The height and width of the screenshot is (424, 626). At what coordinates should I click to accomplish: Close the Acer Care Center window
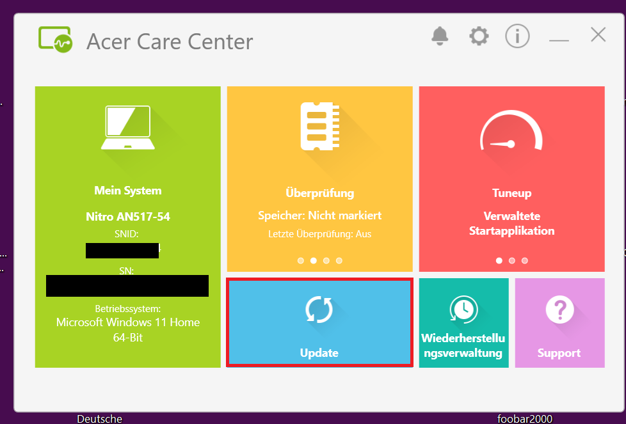point(598,35)
